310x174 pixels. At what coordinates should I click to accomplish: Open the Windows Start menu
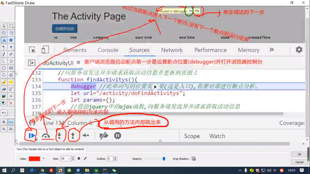click(4, 170)
